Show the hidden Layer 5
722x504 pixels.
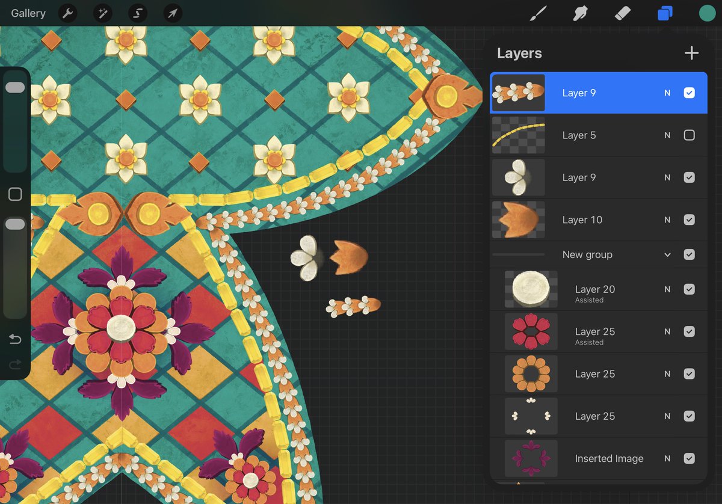click(690, 135)
